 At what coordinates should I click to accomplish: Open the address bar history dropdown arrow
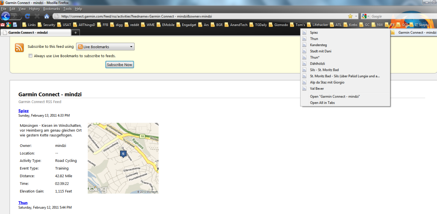click(x=356, y=16)
